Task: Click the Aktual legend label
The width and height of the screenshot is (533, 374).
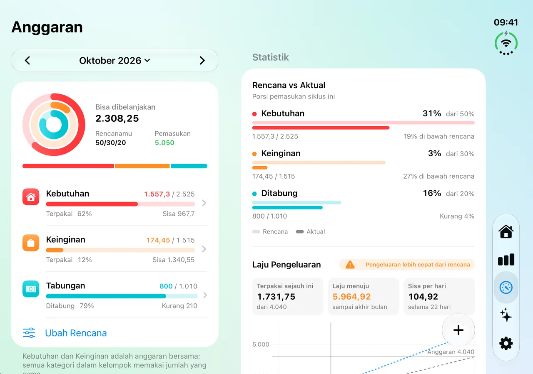Action: 316,231
